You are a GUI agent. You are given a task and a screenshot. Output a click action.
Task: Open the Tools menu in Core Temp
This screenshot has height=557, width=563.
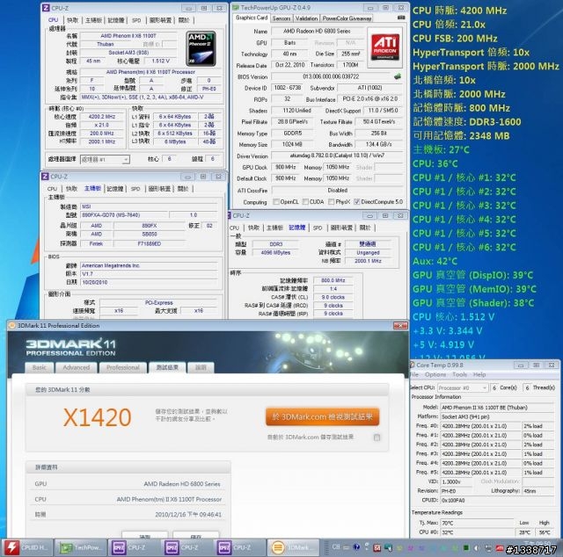[x=459, y=374]
